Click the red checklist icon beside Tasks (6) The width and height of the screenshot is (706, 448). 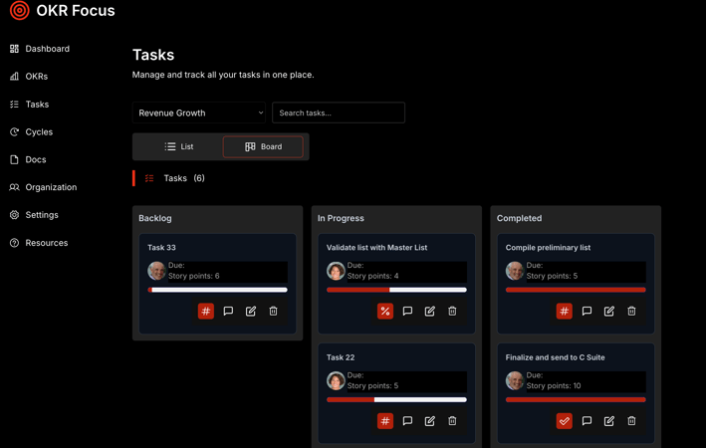coord(149,178)
